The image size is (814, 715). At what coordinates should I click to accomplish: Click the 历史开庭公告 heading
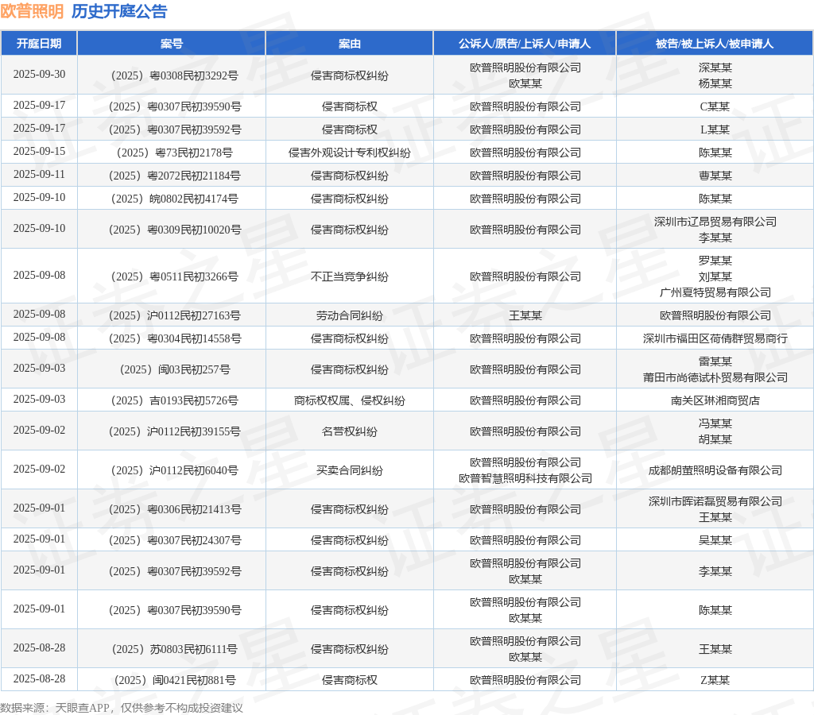click(x=119, y=11)
